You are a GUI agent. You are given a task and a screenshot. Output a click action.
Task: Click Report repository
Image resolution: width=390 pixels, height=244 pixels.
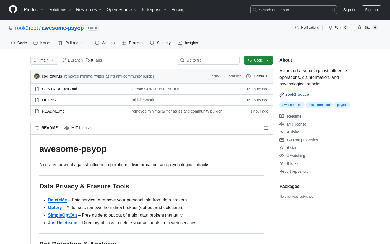click(294, 171)
